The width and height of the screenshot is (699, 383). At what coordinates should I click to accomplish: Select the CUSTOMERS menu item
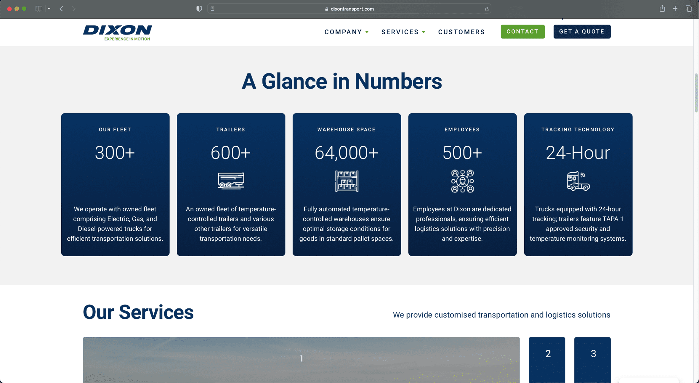coord(461,32)
